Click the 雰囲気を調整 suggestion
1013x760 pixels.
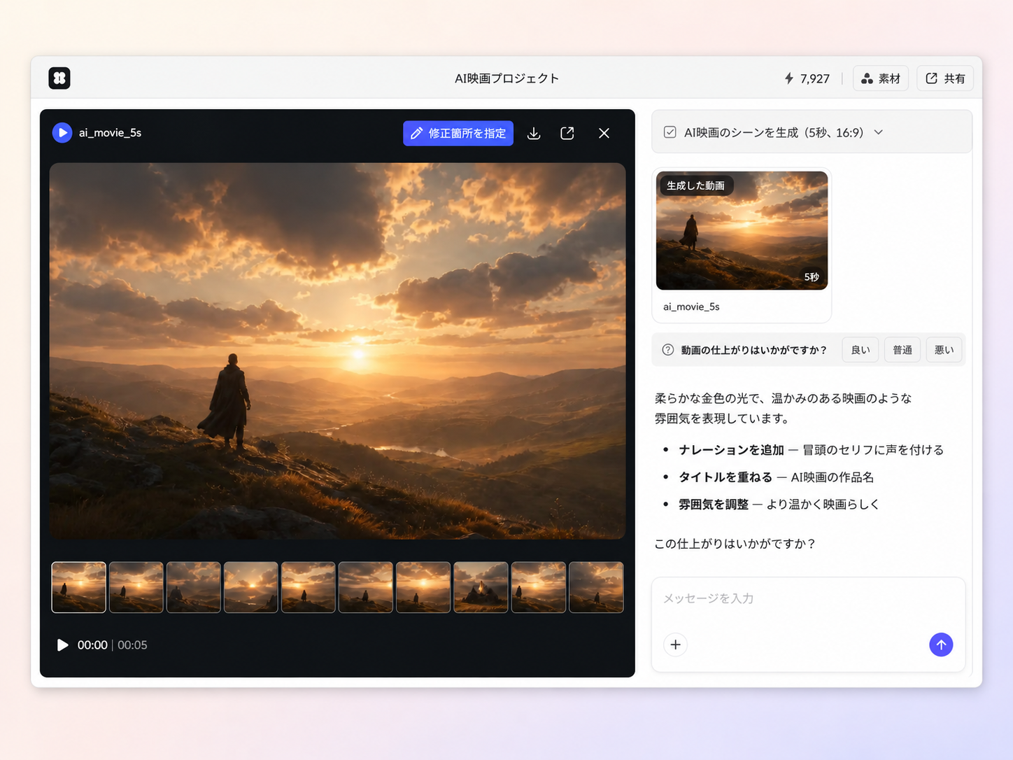click(714, 505)
